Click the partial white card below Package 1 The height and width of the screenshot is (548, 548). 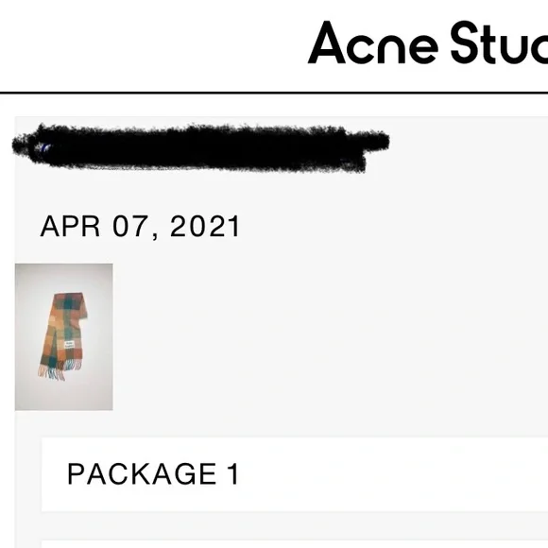coord(295,544)
